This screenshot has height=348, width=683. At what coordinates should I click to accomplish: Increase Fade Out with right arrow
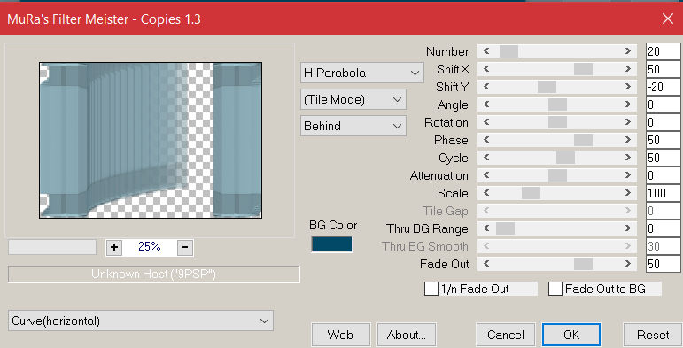point(628,264)
